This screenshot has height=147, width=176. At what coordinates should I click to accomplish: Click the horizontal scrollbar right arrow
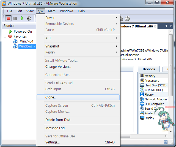pyautogui.click(x=166, y=136)
